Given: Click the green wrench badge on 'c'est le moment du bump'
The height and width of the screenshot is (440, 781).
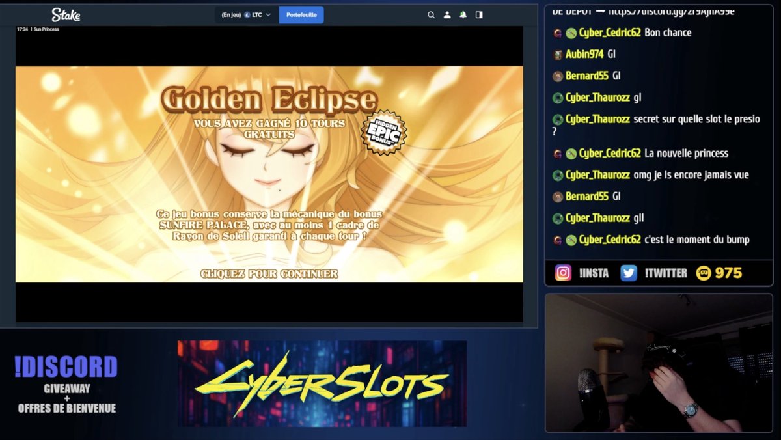Looking at the screenshot, I should click(x=571, y=240).
